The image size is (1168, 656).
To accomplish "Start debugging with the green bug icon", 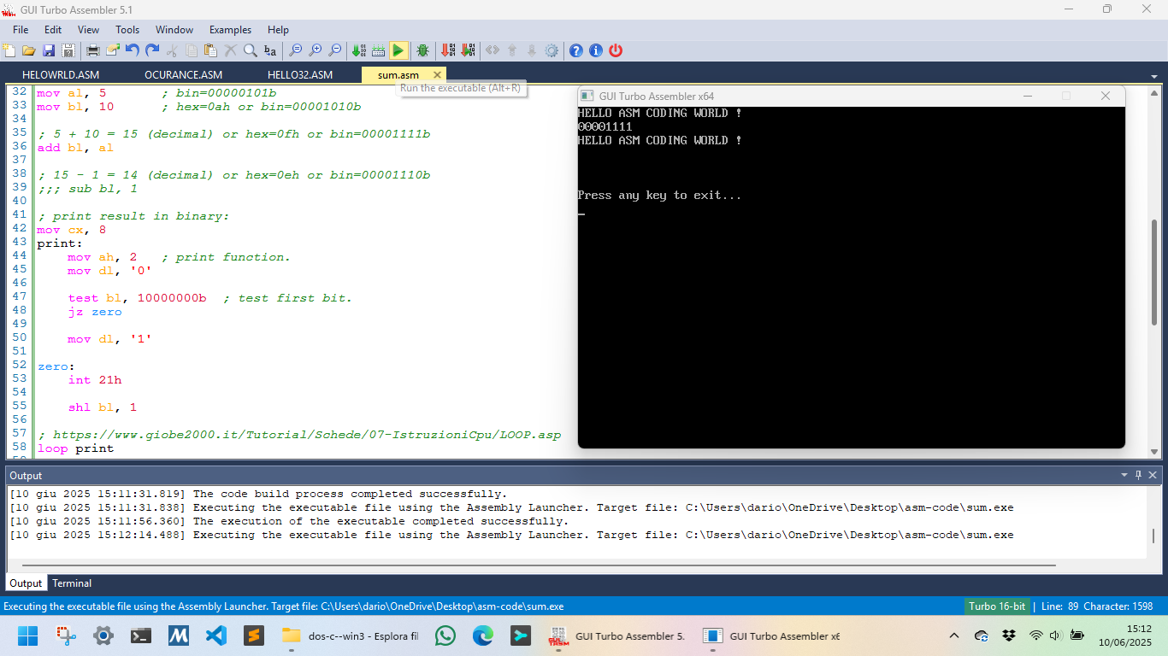I will point(422,50).
